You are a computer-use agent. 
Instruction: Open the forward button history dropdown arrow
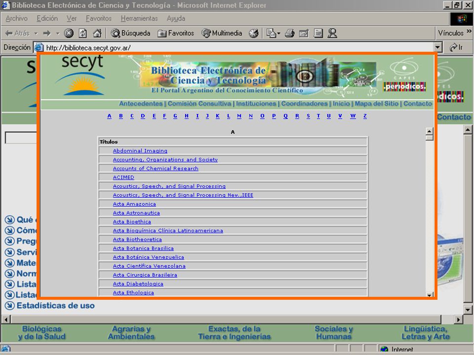[x=57, y=33]
